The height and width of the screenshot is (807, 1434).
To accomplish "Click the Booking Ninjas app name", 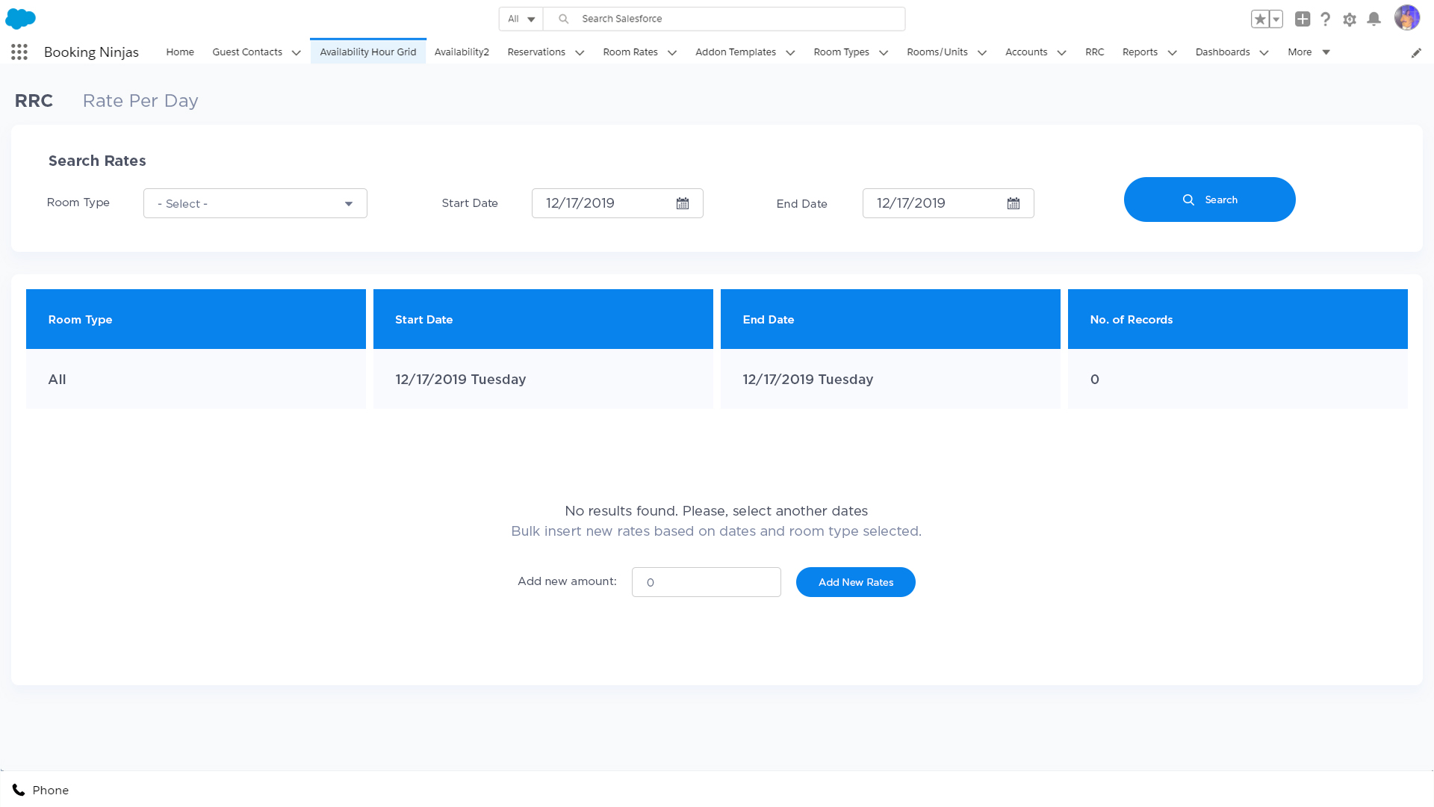I will click(91, 52).
